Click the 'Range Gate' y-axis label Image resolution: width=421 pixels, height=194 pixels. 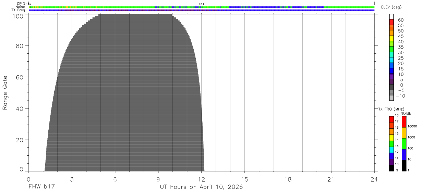(5, 93)
